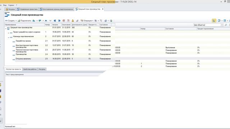Open the Создать dropdown arrow

coord(16,21)
